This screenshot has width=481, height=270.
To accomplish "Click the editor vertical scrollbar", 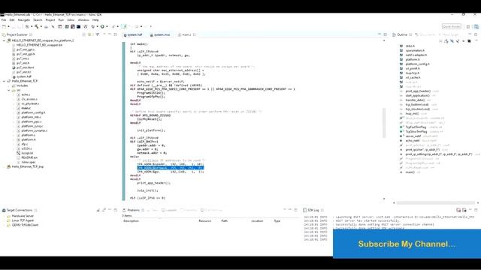I will pyautogui.click(x=384, y=123).
